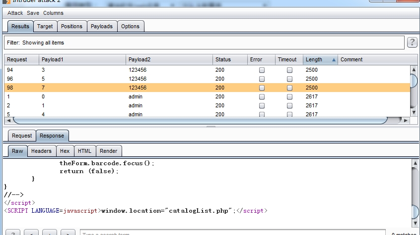420x235 pixels.
Task: Select the Raw response view
Action: pyautogui.click(x=17, y=151)
